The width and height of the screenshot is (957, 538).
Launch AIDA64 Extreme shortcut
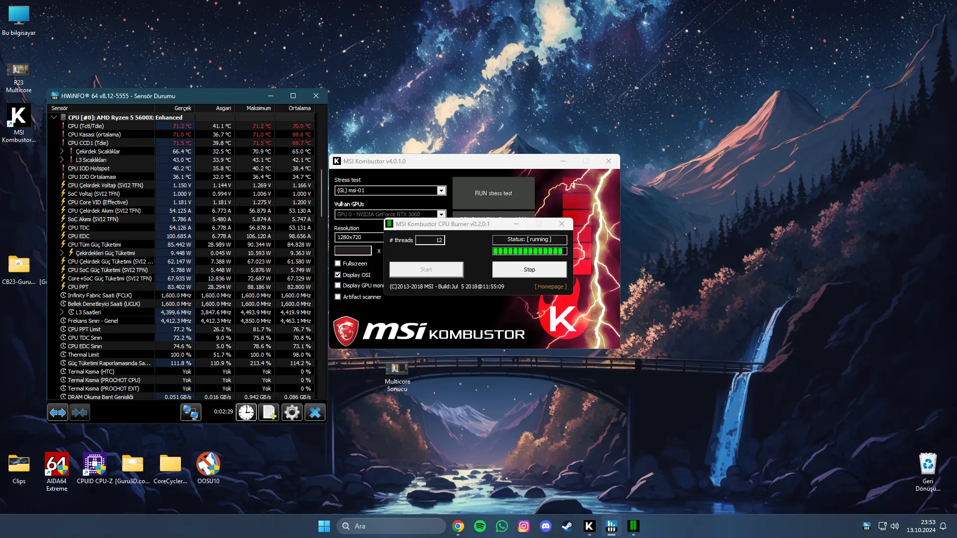click(x=57, y=472)
